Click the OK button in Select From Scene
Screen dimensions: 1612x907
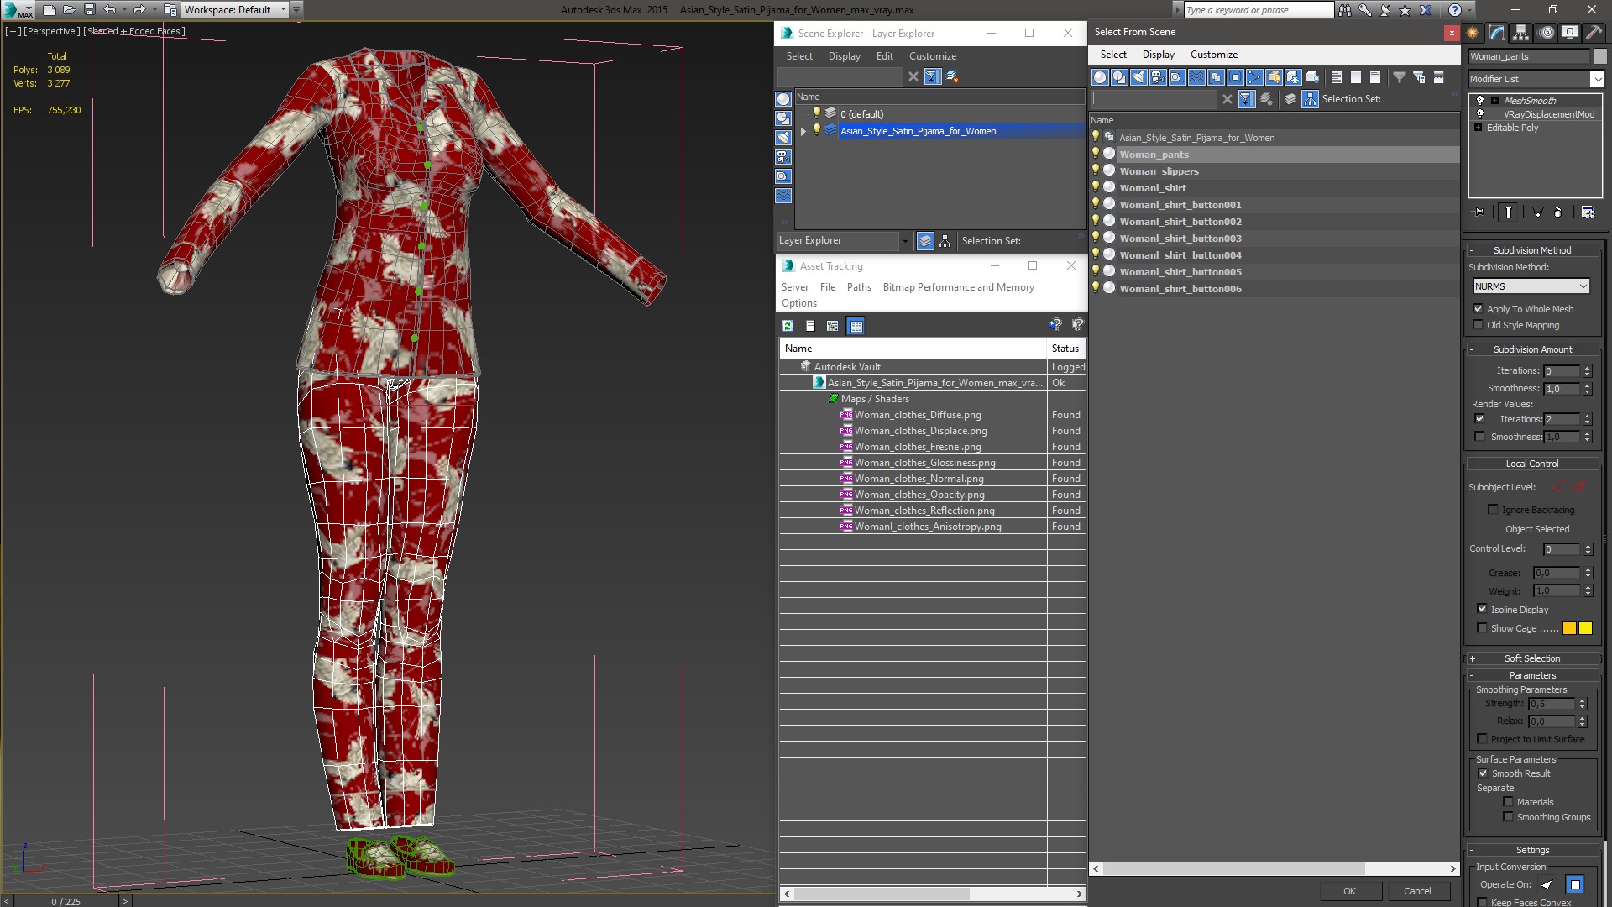click(x=1349, y=891)
